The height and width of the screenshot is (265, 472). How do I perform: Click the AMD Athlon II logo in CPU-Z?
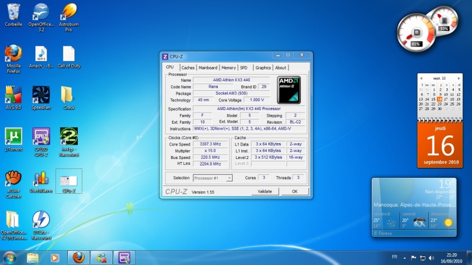289,90
